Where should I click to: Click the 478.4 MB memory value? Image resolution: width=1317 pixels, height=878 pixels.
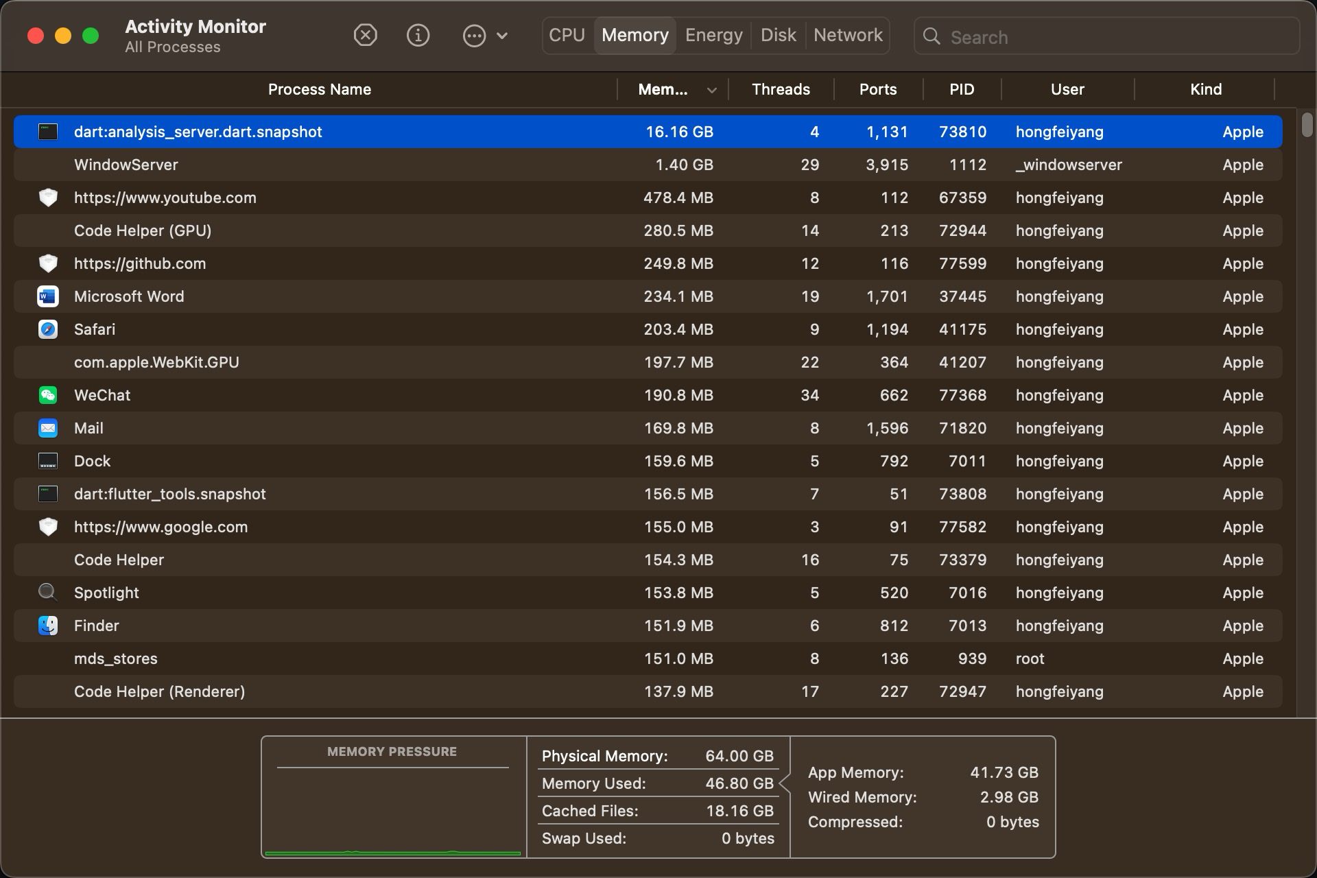click(678, 198)
